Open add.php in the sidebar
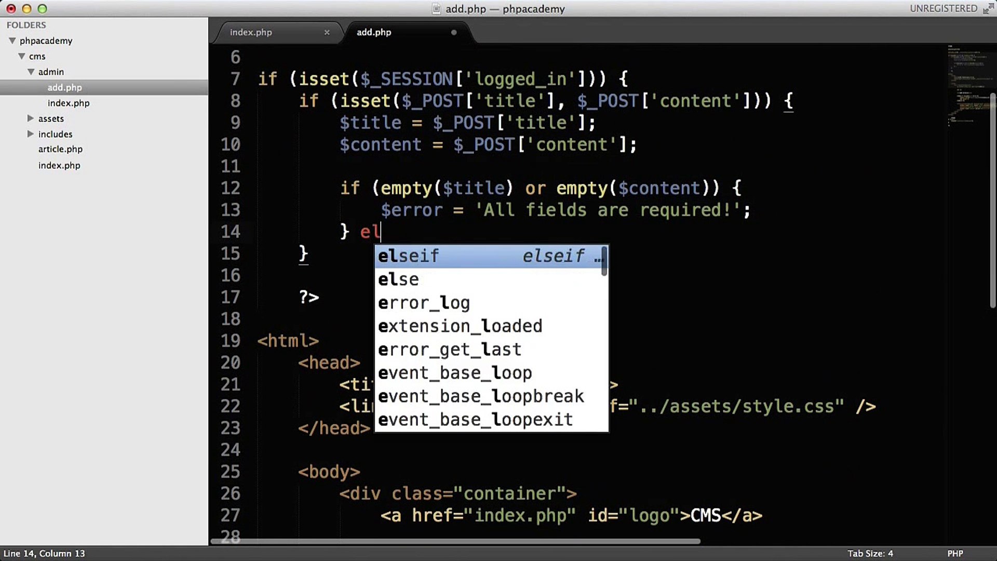This screenshot has height=561, width=997. [65, 87]
